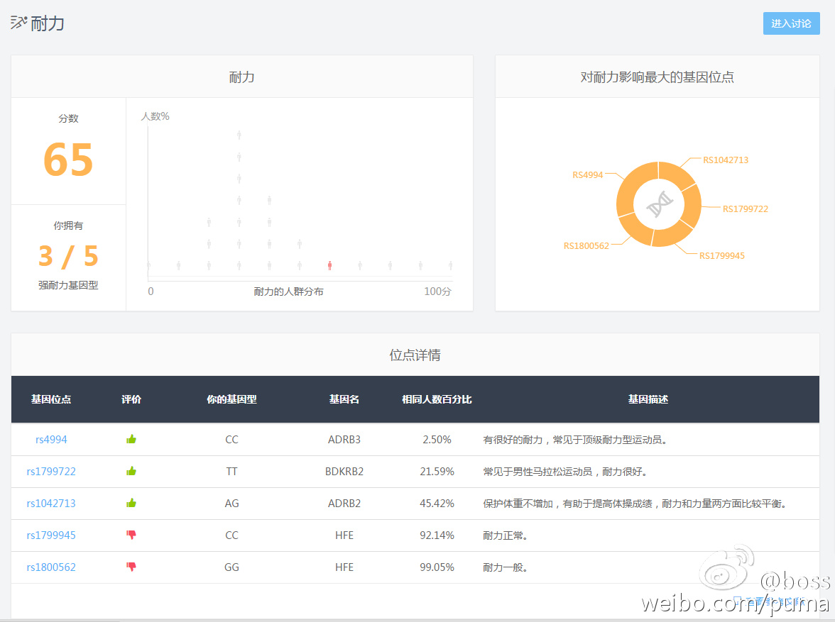Click the GG genotype cell
Viewport: 835px width, 622px height.
tap(231, 567)
